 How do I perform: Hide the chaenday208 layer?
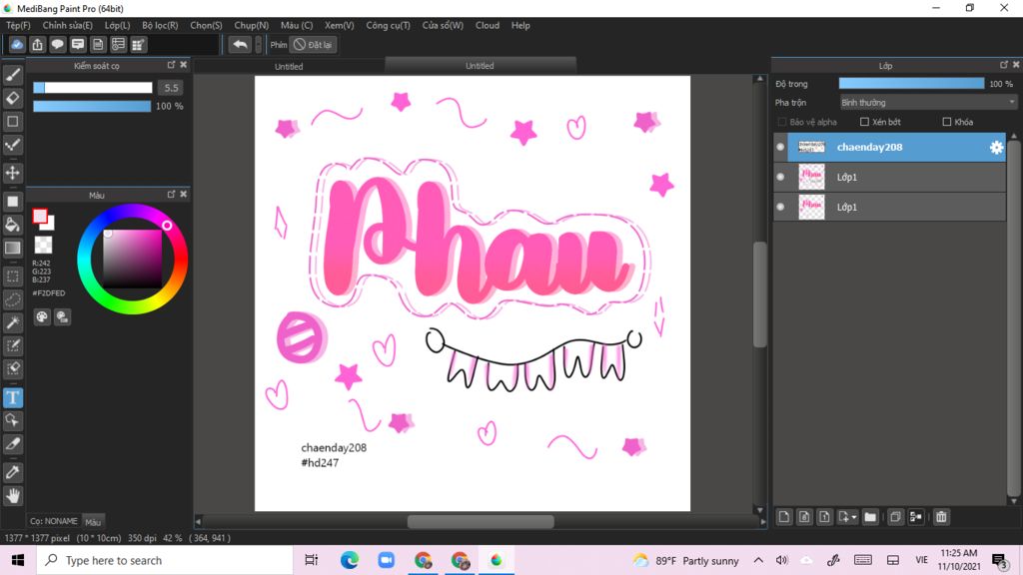click(780, 148)
